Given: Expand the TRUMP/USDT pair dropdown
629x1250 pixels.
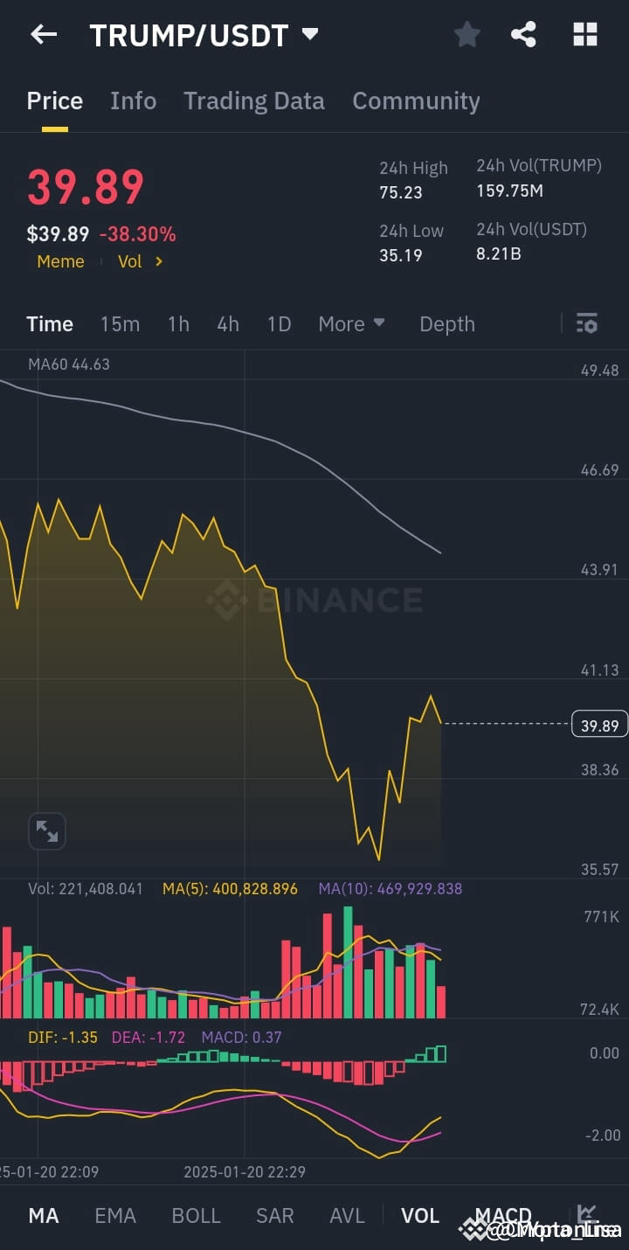Looking at the screenshot, I should tap(310, 35).
